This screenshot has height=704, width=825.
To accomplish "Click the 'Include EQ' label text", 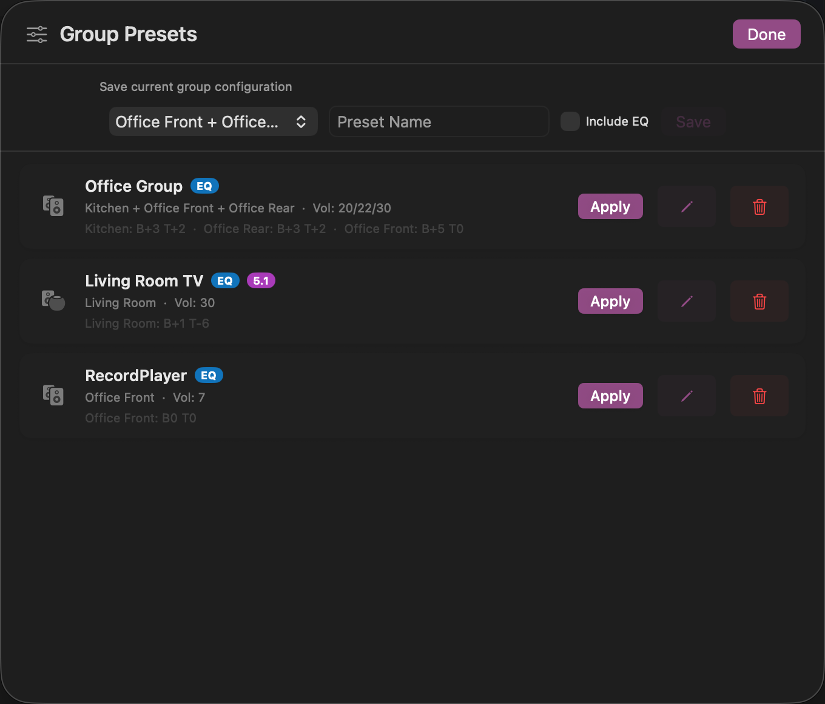I will (x=617, y=121).
